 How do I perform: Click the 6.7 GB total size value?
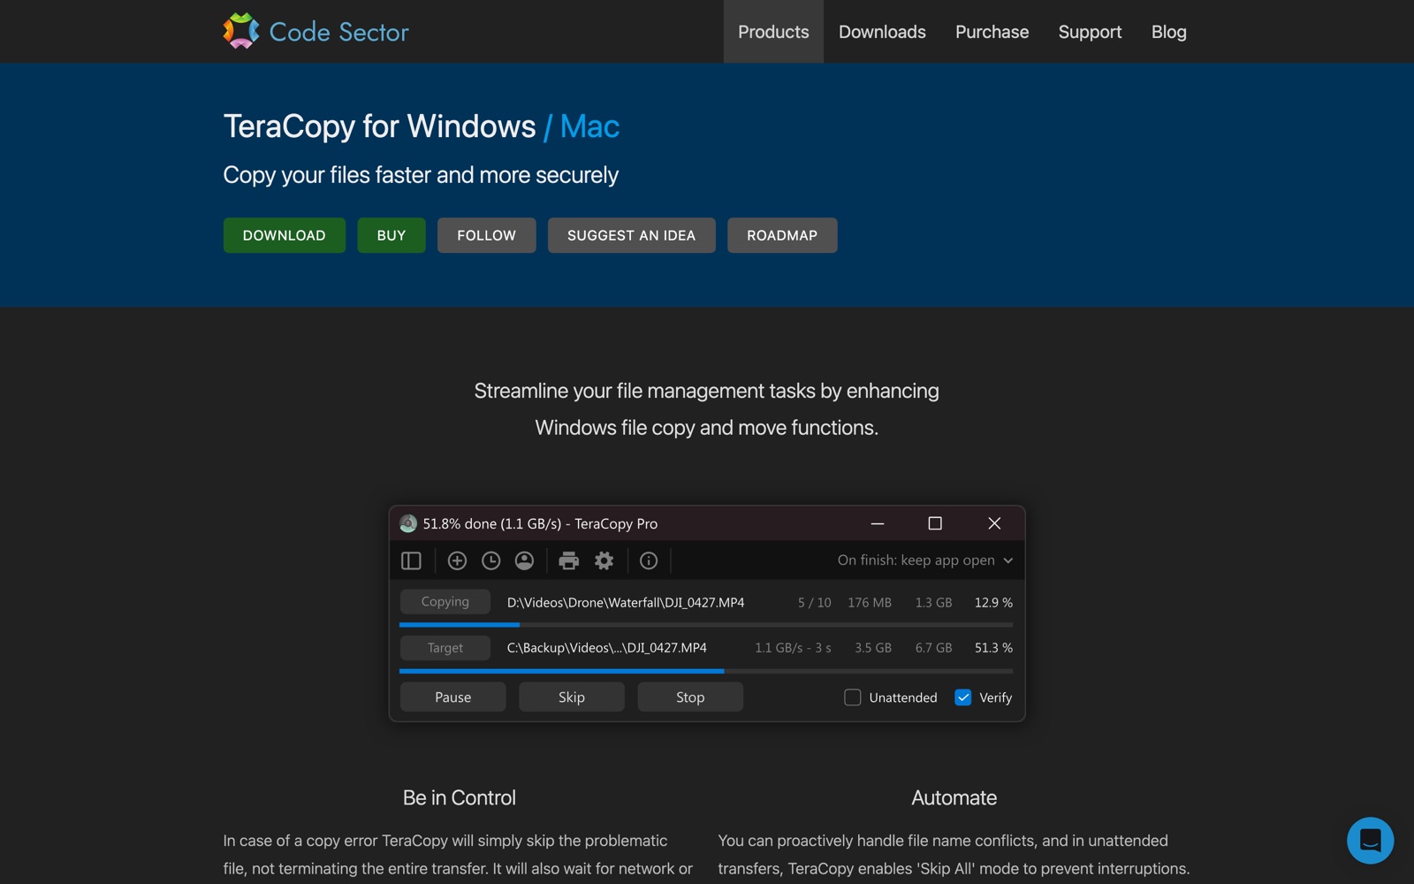[x=933, y=648]
